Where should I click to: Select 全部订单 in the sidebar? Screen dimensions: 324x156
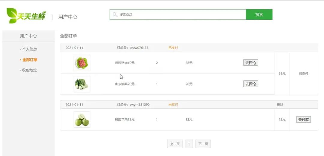[x=30, y=60]
